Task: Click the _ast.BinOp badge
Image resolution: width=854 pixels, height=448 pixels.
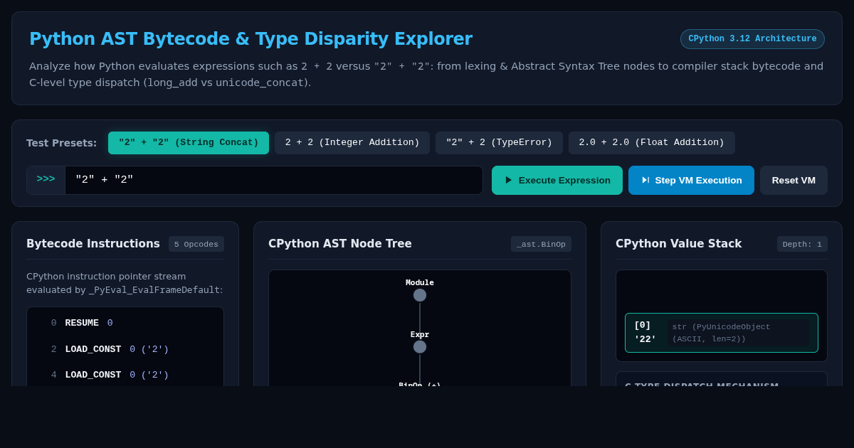Action: [541, 244]
